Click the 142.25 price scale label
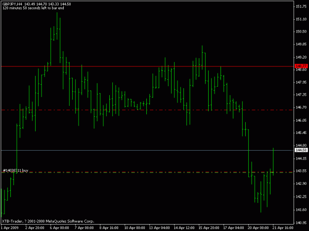The width and height of the screenshot is (309, 231). pyautogui.click(x=301, y=197)
